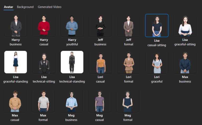
Task: Click the "Lisa technical-sitting" label text
Action: click(x=44, y=79)
